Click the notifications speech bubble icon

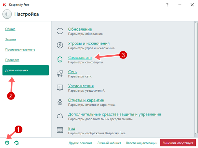(x=60, y=87)
